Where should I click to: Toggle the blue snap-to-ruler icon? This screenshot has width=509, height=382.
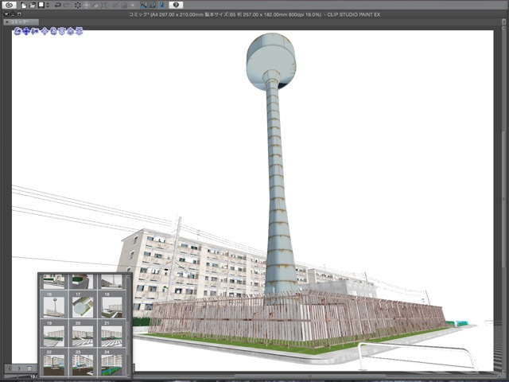point(143,6)
